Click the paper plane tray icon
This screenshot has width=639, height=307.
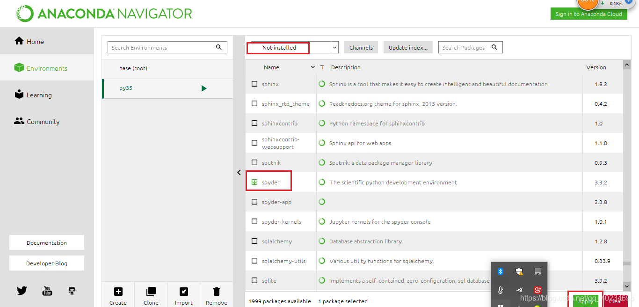click(519, 290)
